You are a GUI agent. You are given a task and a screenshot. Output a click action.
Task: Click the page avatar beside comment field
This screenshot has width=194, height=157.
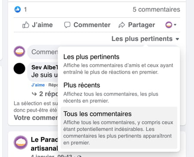19,52
